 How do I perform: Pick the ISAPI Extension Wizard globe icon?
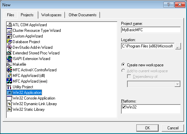(x=9, y=59)
